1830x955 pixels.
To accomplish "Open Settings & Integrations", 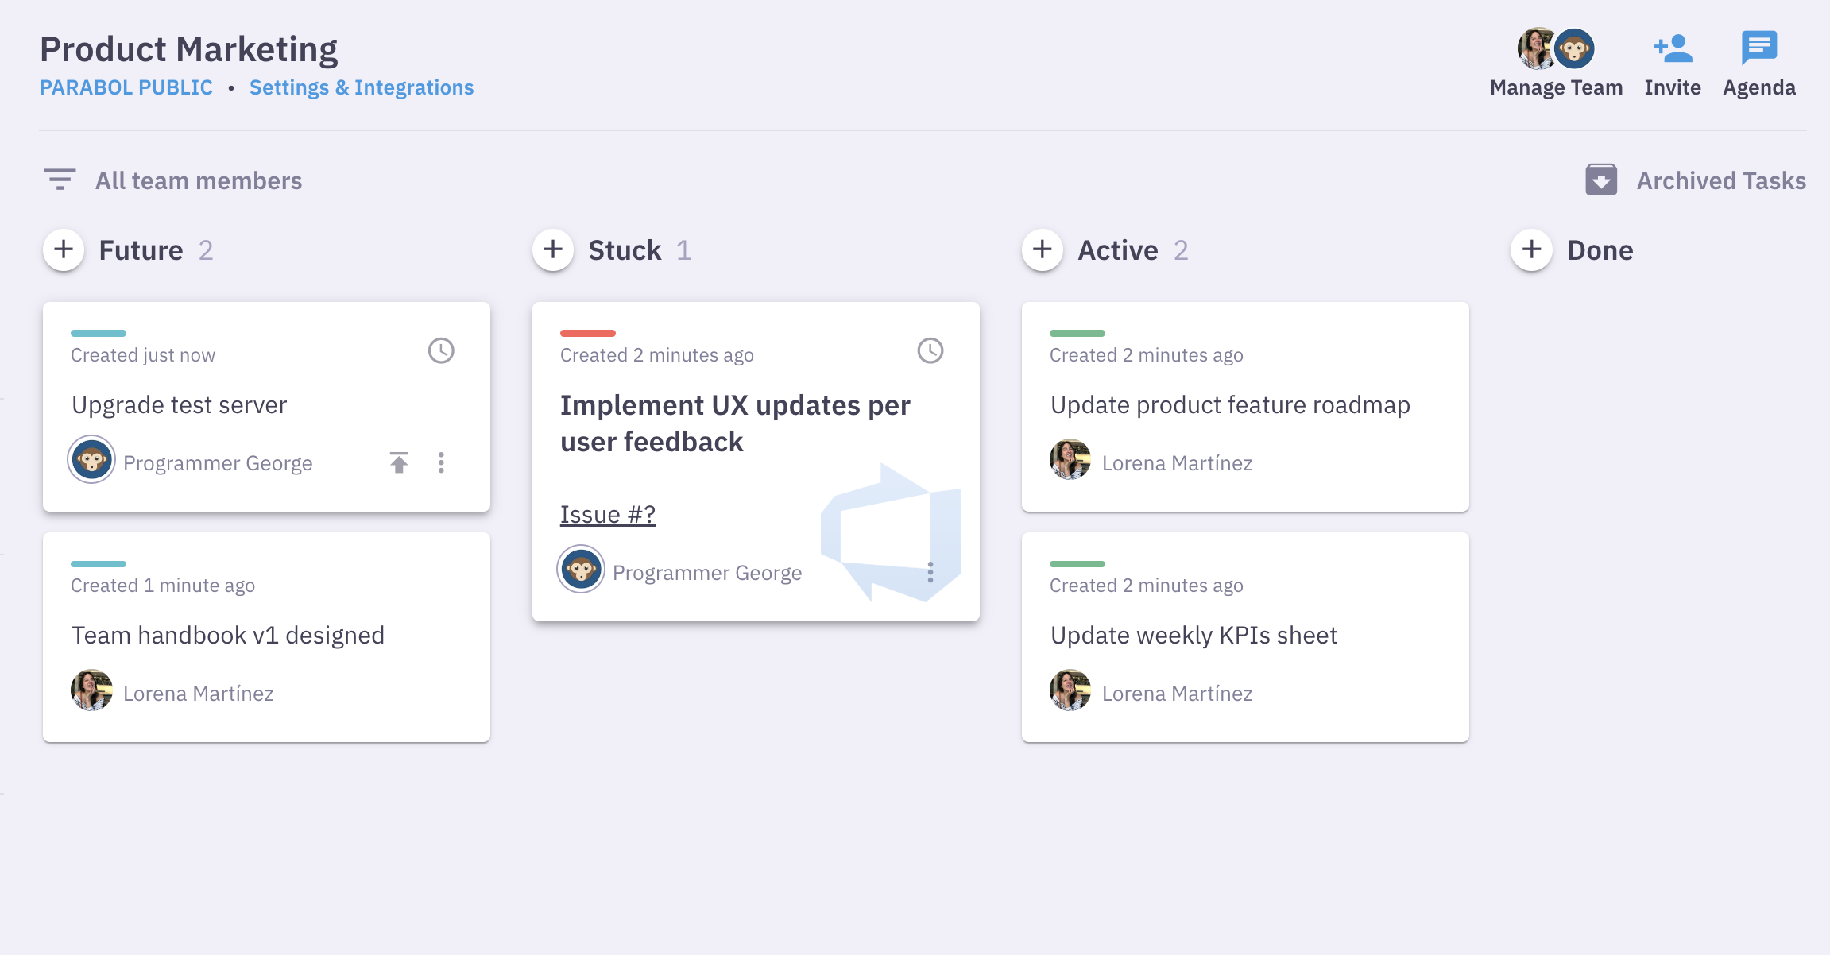I will [362, 87].
